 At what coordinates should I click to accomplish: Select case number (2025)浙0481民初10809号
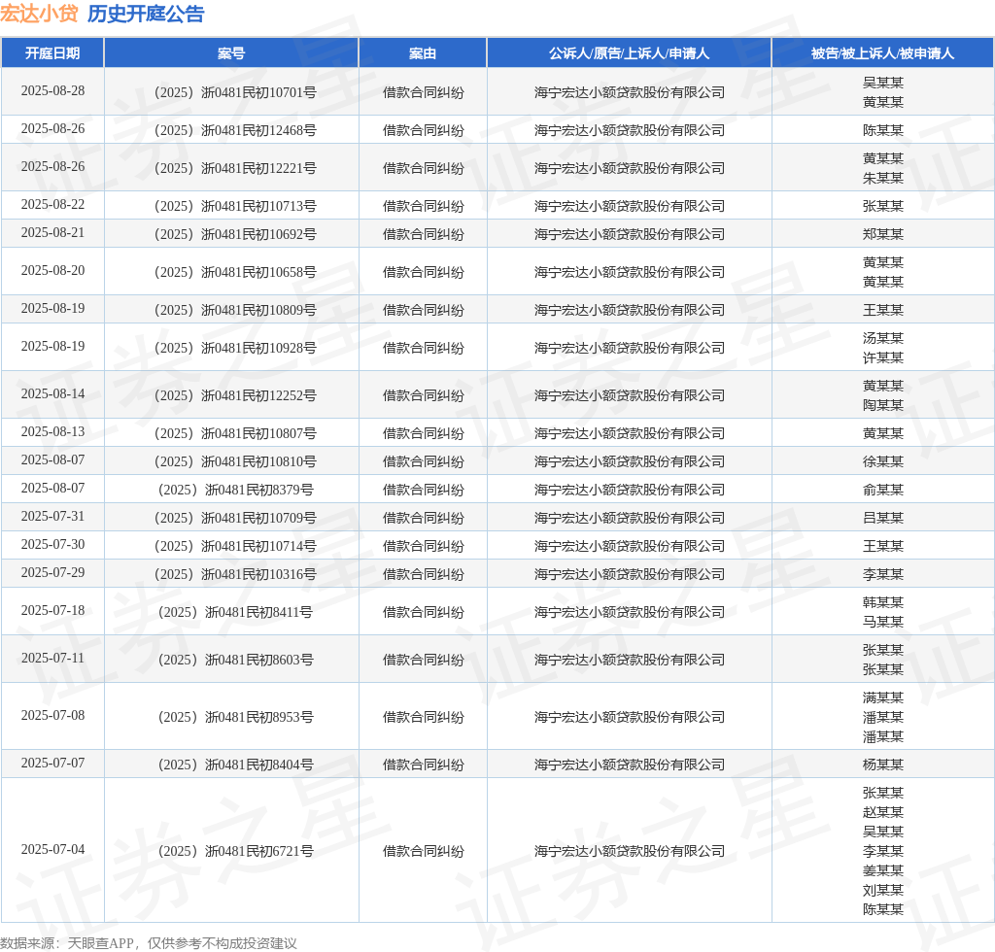[x=235, y=310]
